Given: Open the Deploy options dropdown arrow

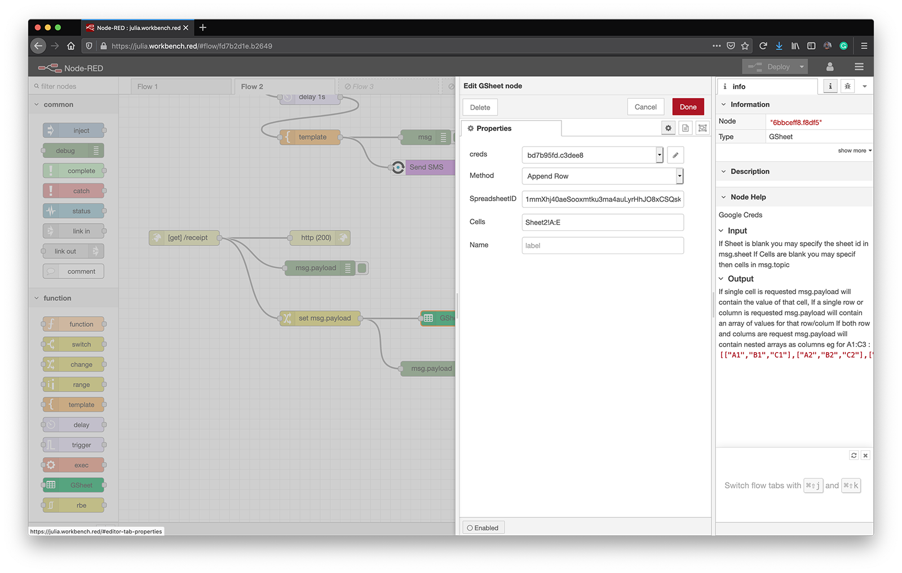Looking at the screenshot, I should [802, 67].
